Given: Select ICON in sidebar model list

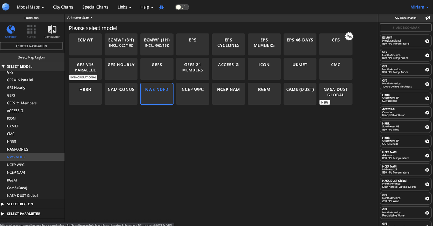Looking at the screenshot, I should point(32,118).
